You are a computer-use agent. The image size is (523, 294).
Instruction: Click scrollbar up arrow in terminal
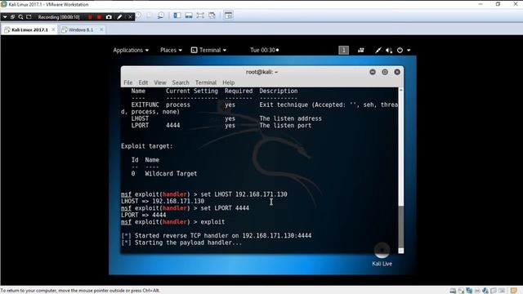(401, 90)
